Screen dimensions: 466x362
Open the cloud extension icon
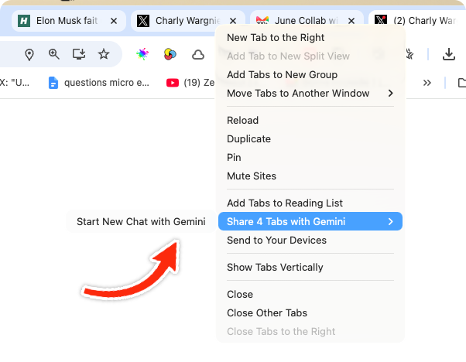click(x=198, y=55)
